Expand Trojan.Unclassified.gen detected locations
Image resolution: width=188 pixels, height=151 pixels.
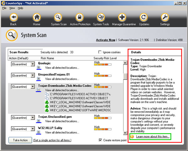pyautogui.click(x=39, y=121)
